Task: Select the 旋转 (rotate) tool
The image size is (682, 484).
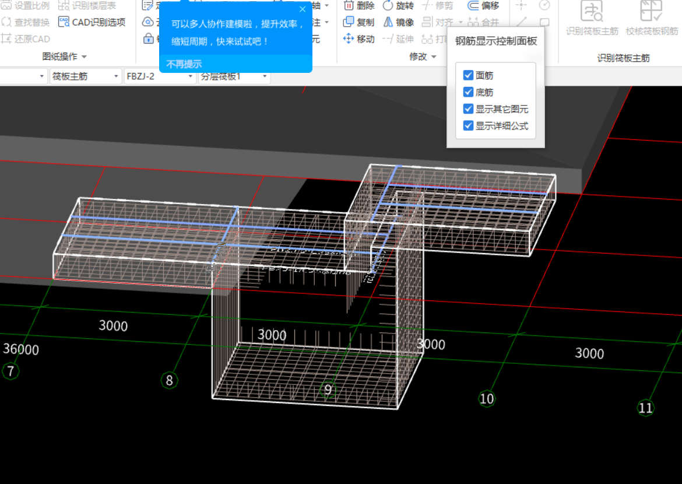Action: (x=398, y=5)
